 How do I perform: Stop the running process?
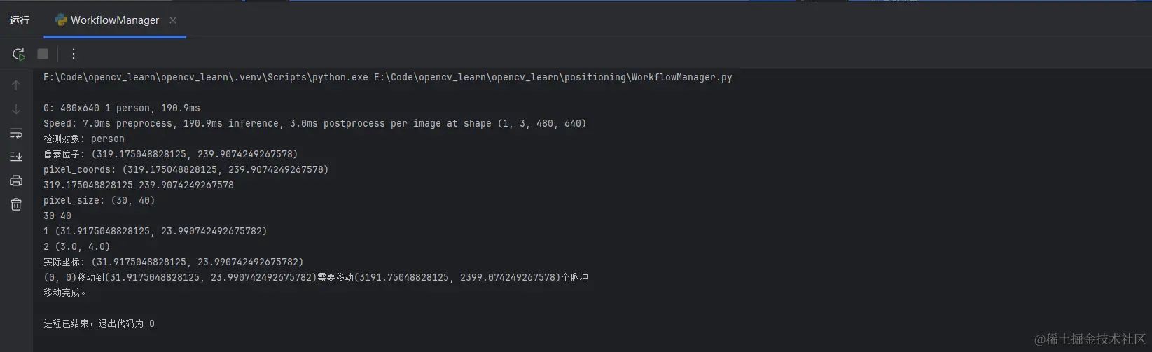point(43,54)
